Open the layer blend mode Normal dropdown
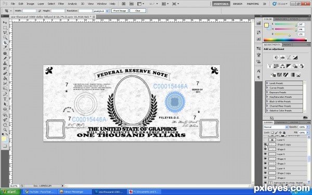Viewport: 312px width, 195px height. tap(276, 127)
